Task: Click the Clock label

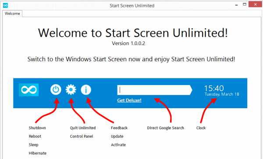Action: 201,128
